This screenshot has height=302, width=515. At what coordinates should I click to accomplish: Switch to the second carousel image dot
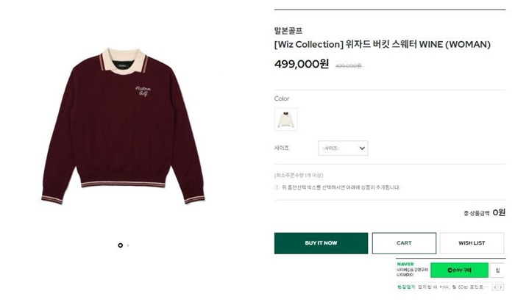pyautogui.click(x=128, y=245)
